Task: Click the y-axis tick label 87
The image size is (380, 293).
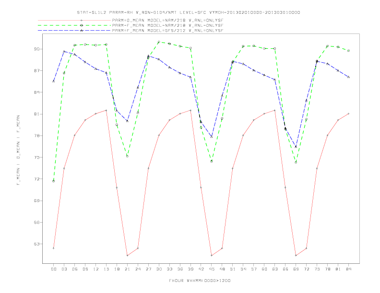Action: [37, 70]
